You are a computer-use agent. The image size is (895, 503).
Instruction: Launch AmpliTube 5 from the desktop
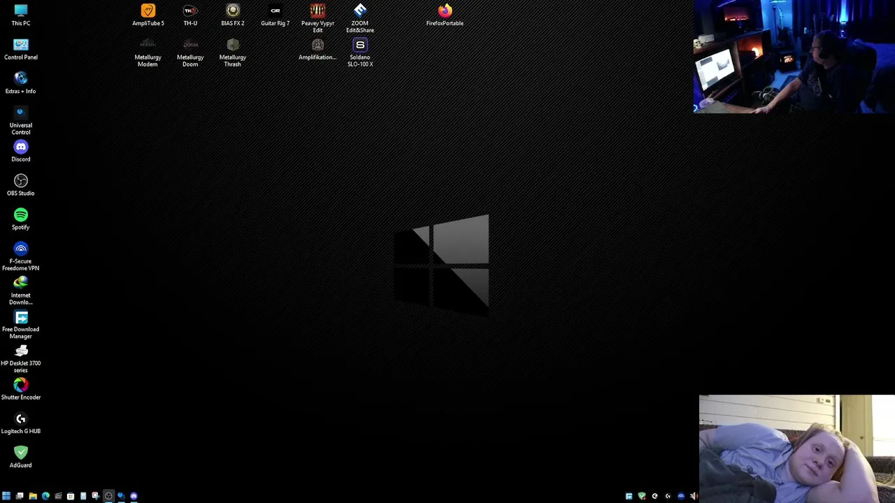point(148,15)
